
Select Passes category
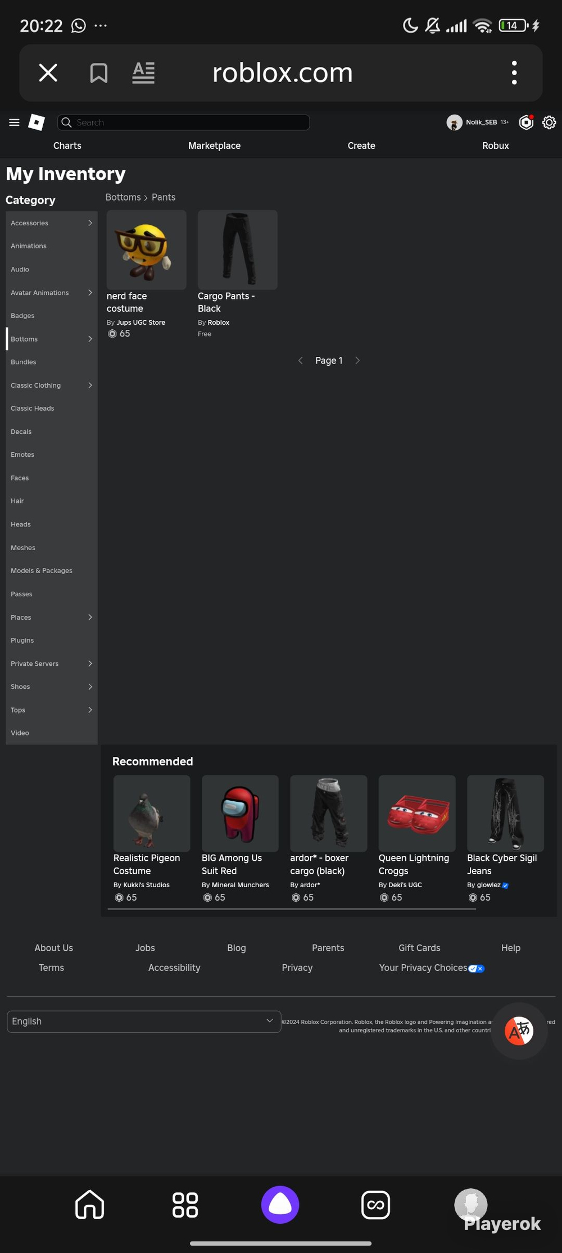click(52, 594)
